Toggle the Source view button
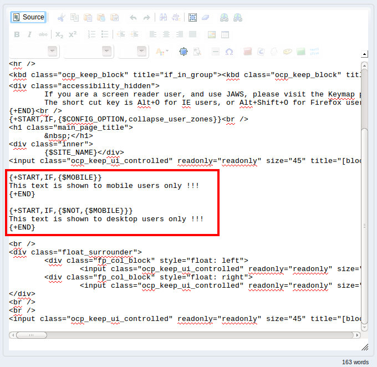 pos(28,17)
